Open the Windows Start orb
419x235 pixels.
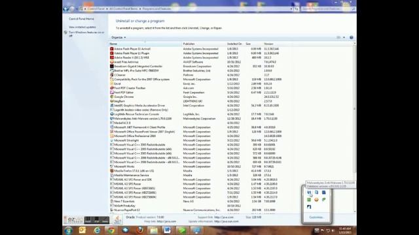tap(68, 230)
